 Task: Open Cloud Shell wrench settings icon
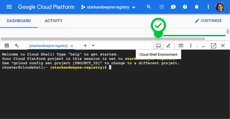tap(17, 45)
